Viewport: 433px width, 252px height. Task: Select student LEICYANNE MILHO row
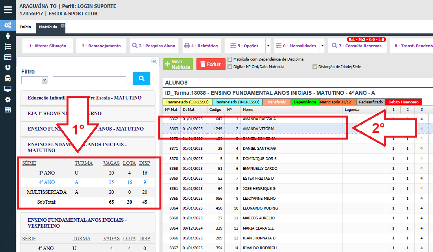[x=298, y=198]
